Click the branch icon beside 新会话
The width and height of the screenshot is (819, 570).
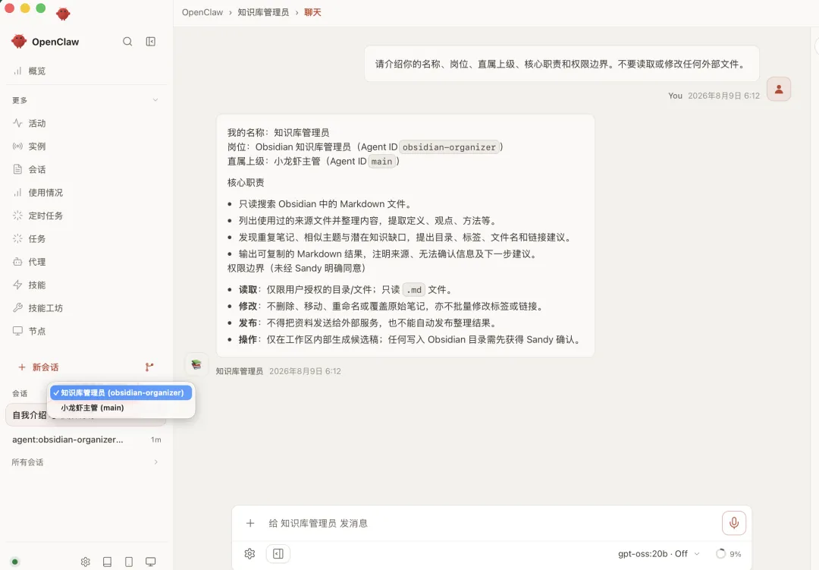coord(149,367)
